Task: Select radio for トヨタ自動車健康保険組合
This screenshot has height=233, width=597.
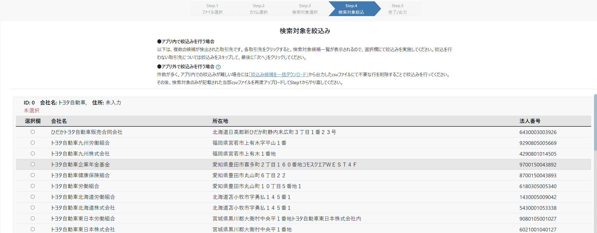Action: pos(33,175)
